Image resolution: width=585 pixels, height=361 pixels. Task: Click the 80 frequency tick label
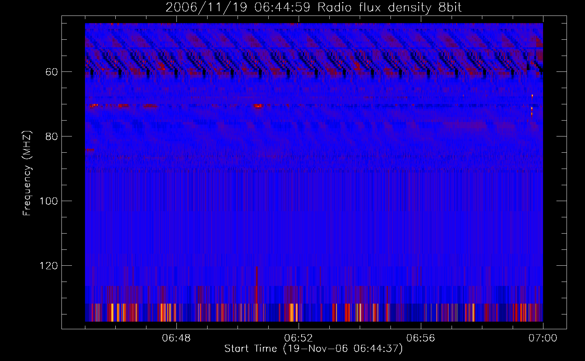click(51, 136)
